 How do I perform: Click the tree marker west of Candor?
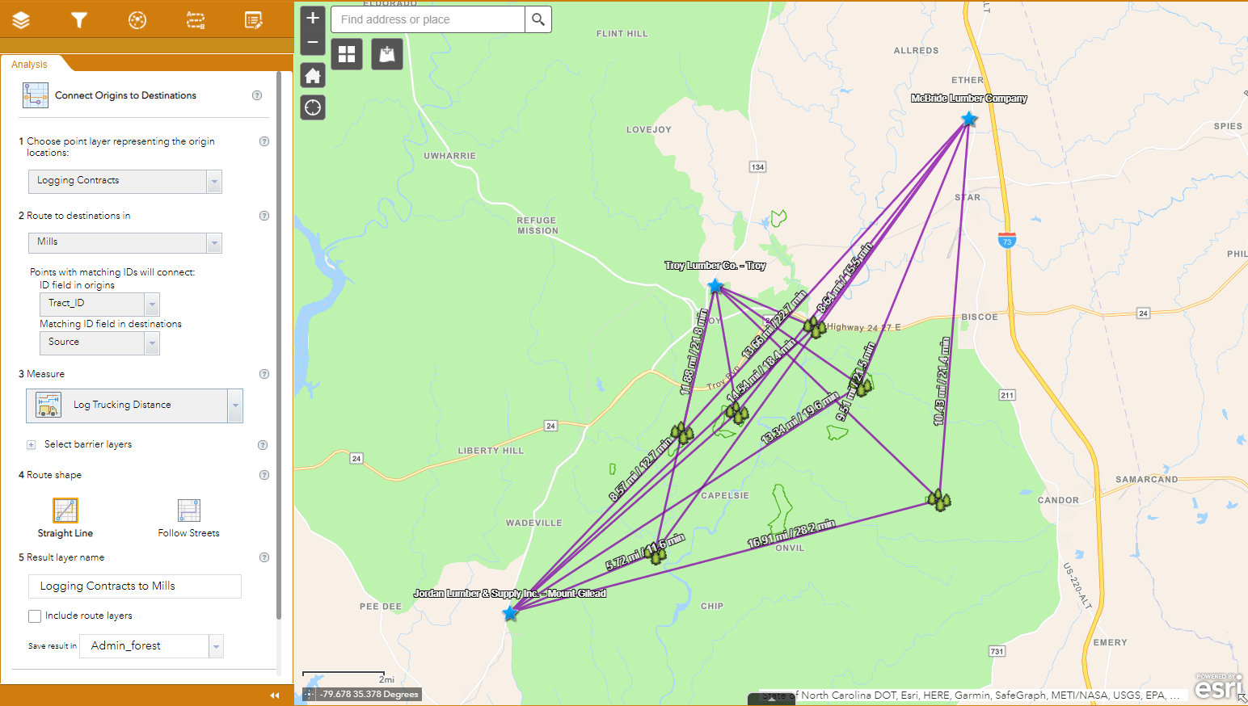(938, 501)
